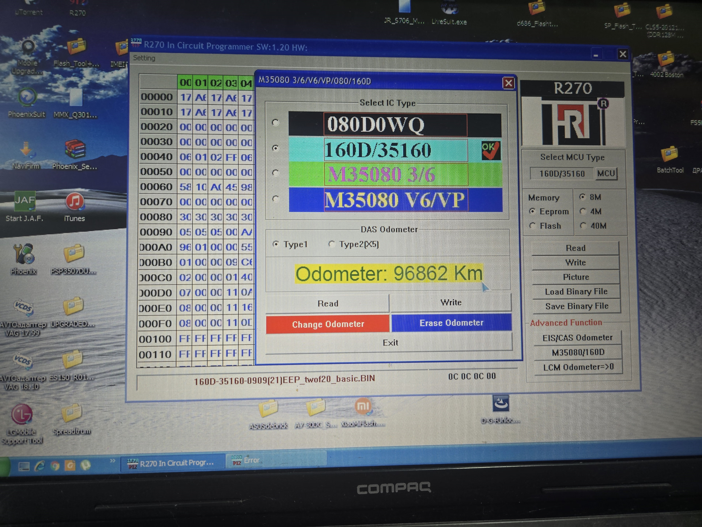Select the Flash memory radio button
702x527 pixels.
(532, 226)
